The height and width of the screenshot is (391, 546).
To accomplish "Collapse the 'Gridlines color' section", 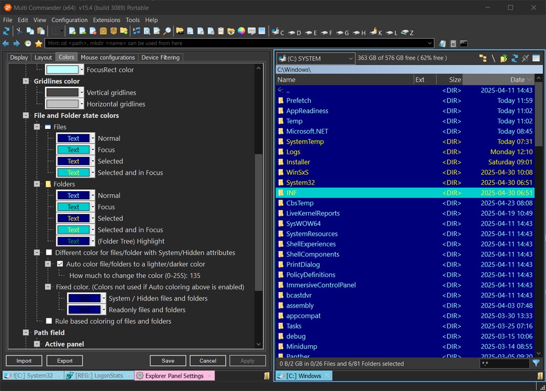I will click(x=26, y=81).
